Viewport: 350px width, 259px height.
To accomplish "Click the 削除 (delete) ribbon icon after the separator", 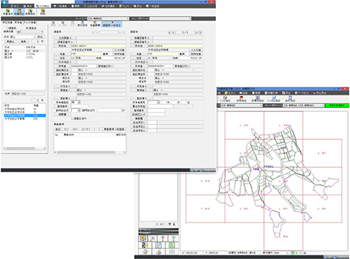I will 43,11.
